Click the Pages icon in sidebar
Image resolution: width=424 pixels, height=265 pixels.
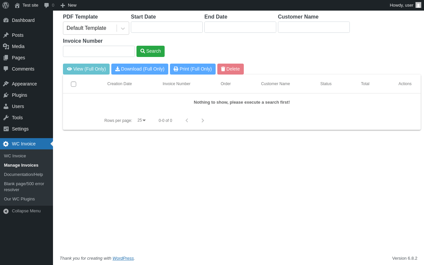point(6,58)
